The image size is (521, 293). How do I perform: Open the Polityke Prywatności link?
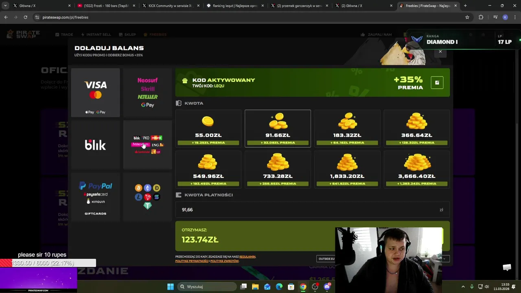pos(192,261)
